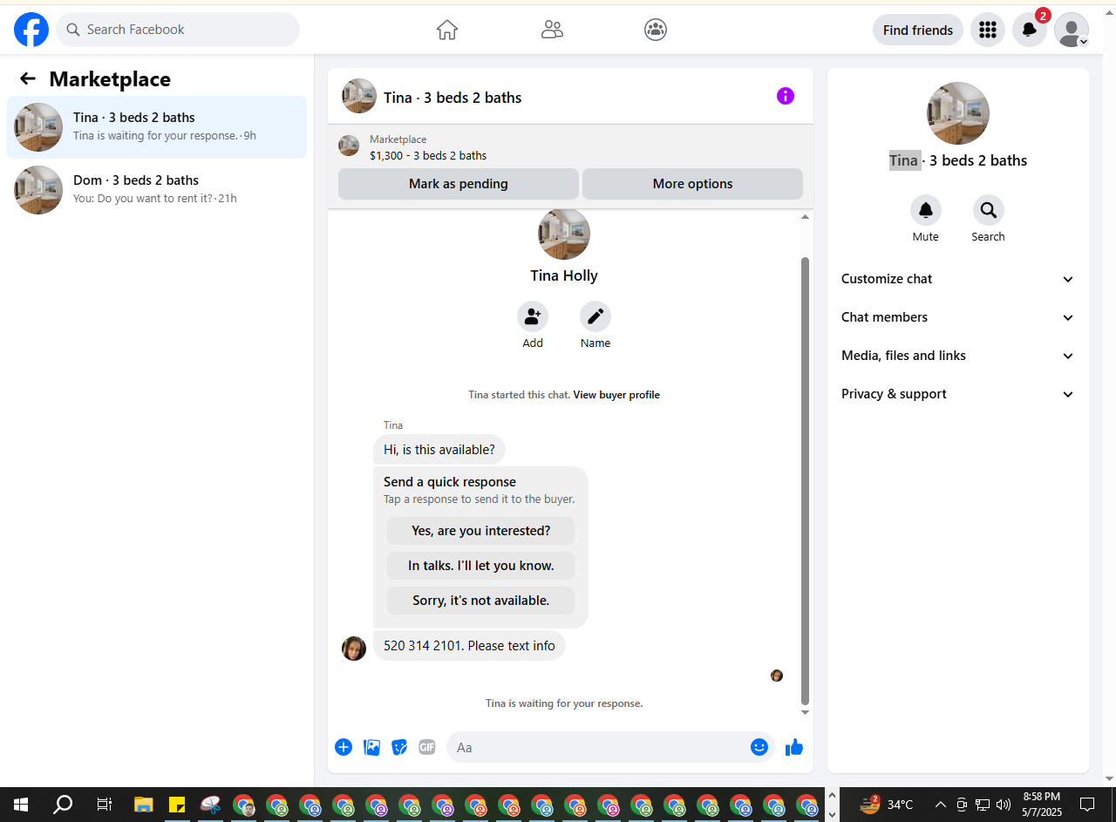Open Windows Start menu
1116x822 pixels.
[21, 805]
